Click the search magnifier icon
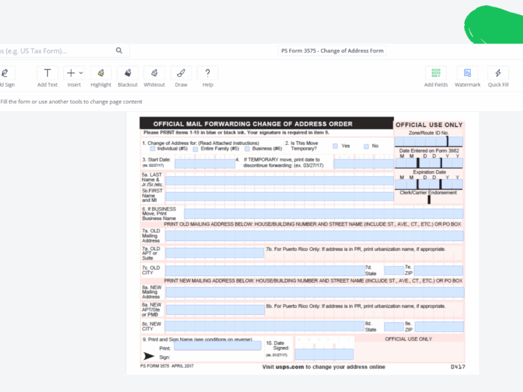This screenshot has height=392, width=523. click(x=119, y=50)
